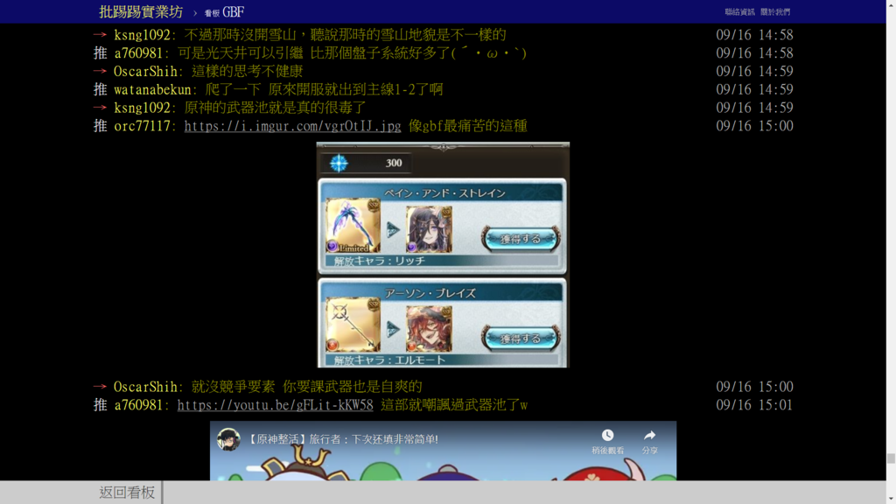Click the scythe weapon icon labeled Limited
This screenshot has width=896, height=504.
(x=353, y=226)
